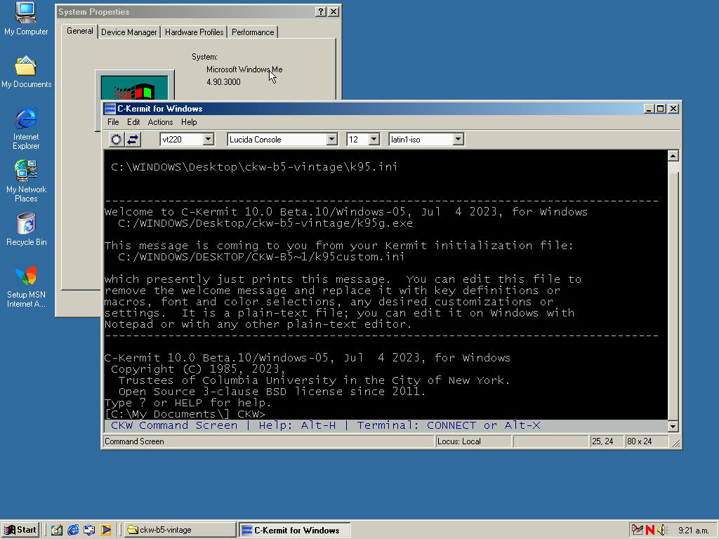Select the Setup MSN Internet Access icon
Viewport: 719px width, 539px height.
26,287
